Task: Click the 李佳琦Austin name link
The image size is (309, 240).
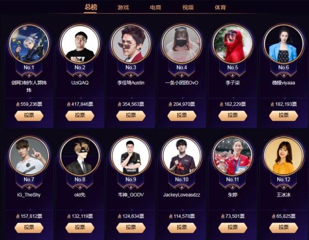Action: pyautogui.click(x=131, y=83)
